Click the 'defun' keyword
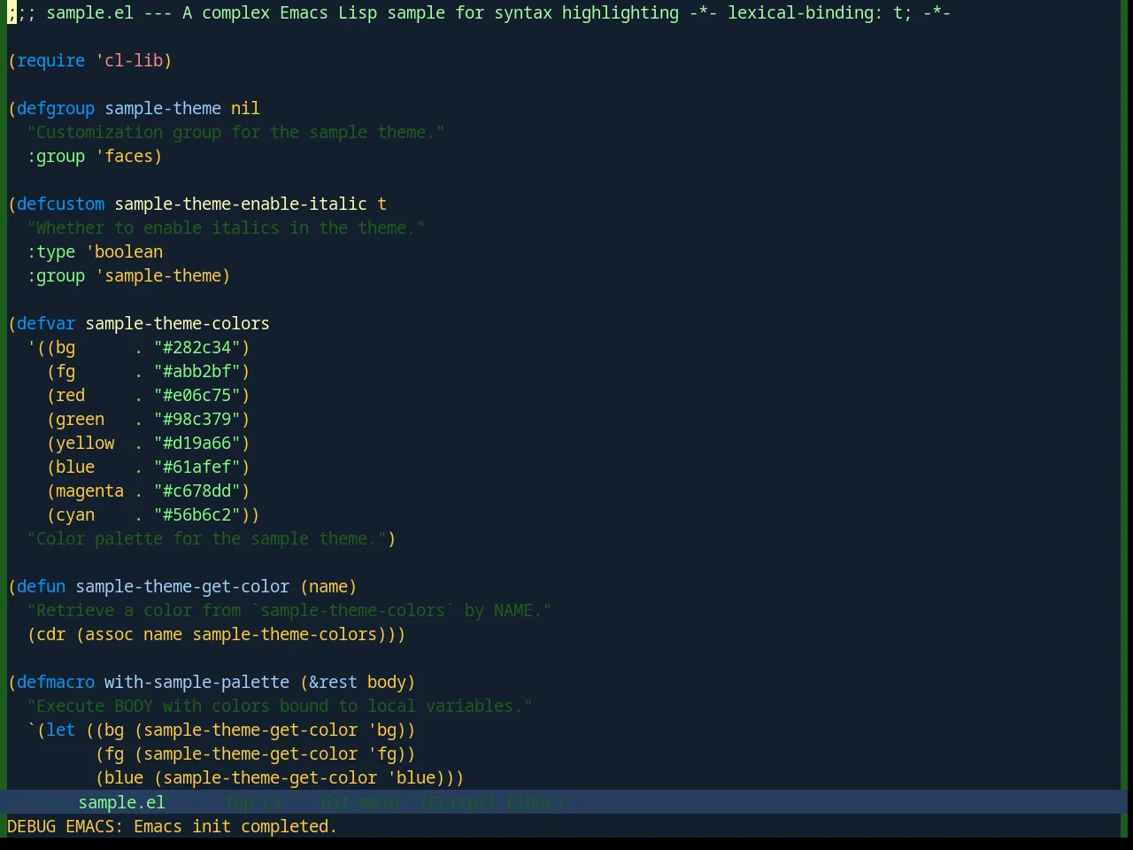The width and height of the screenshot is (1133, 850). click(42, 586)
